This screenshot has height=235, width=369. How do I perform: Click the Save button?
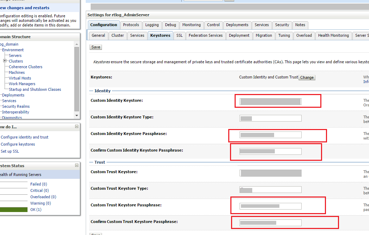click(x=95, y=47)
